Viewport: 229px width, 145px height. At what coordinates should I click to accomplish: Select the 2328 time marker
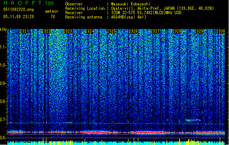pyautogui.click(x=177, y=31)
